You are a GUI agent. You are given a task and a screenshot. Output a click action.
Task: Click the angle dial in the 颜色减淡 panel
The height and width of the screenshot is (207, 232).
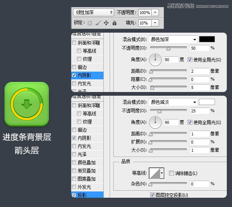pos(155,122)
